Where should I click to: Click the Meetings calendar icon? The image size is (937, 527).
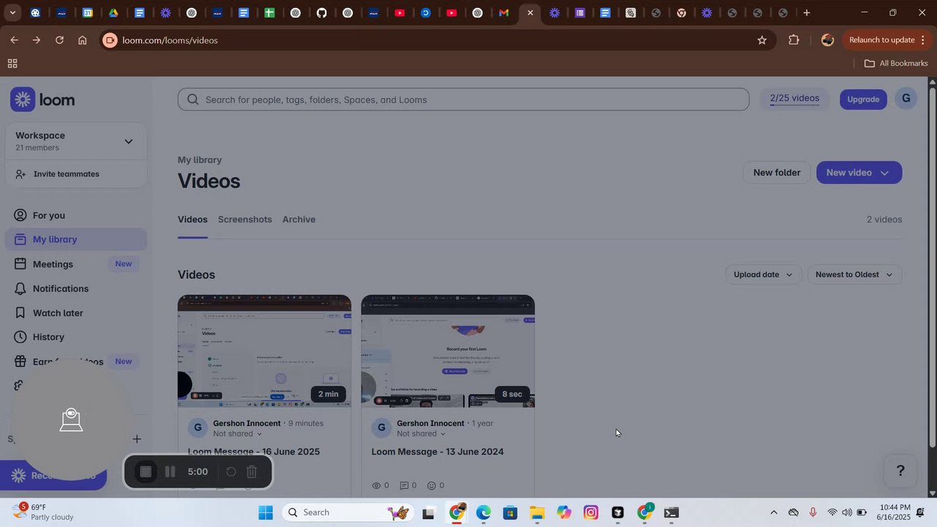(20, 263)
